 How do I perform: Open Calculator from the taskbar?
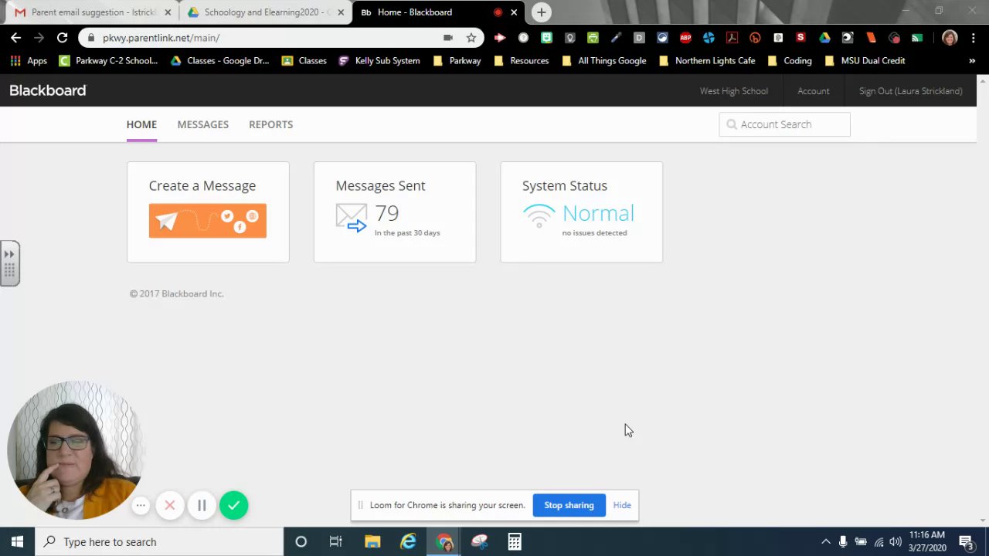[515, 541]
